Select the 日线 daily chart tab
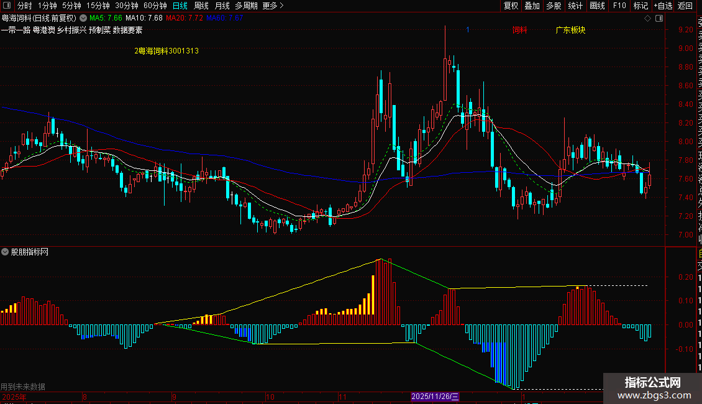This screenshot has height=404, width=702. [180, 6]
